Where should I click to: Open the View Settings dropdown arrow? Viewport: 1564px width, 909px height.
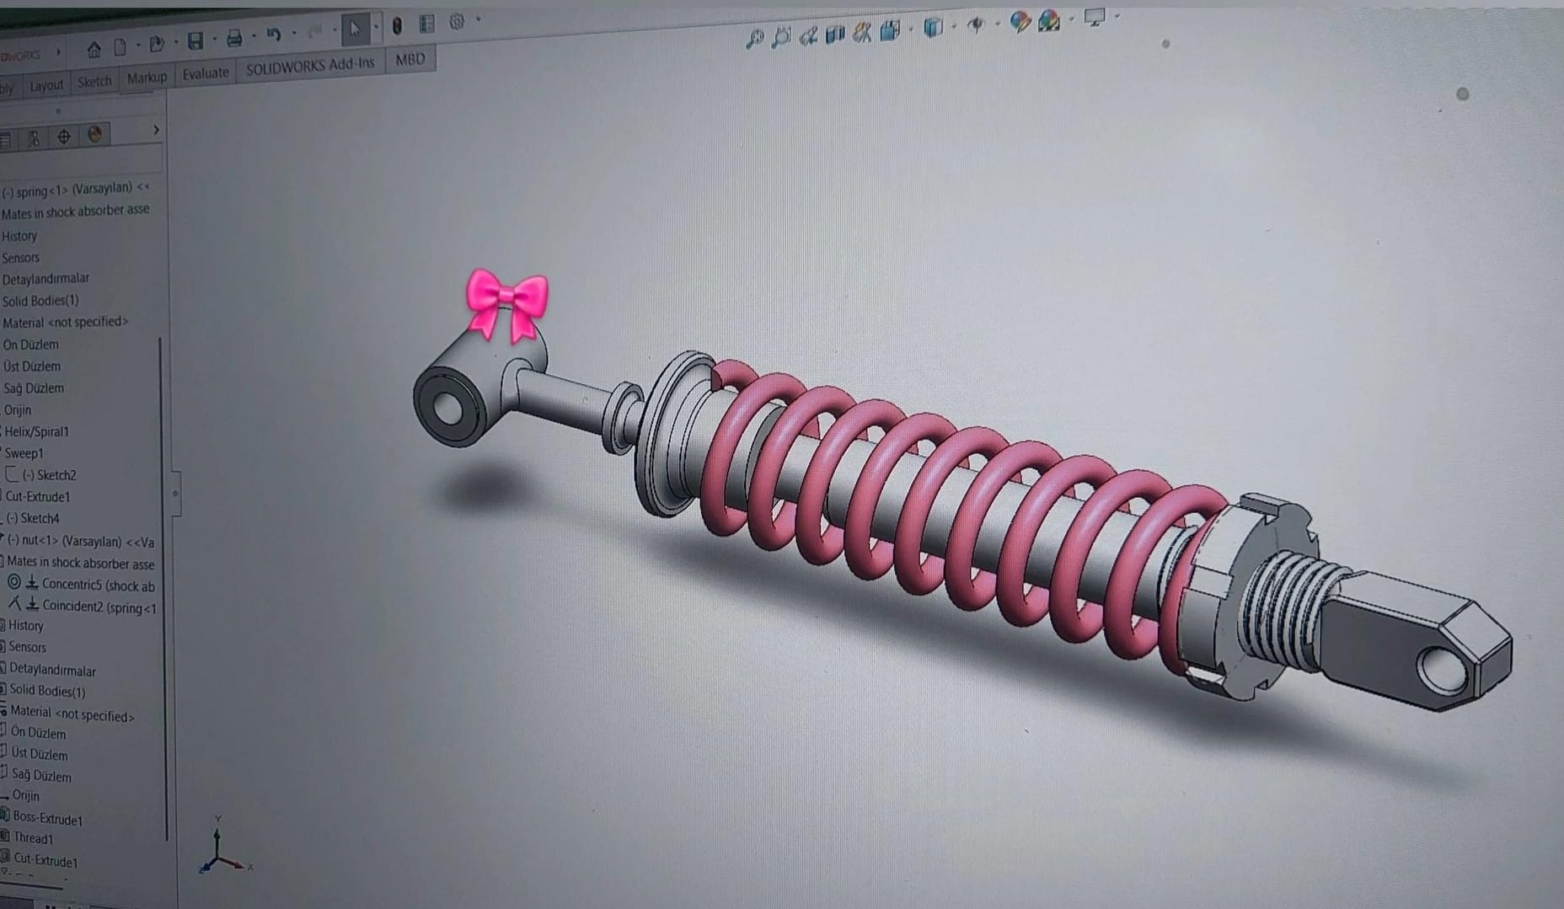click(1117, 16)
